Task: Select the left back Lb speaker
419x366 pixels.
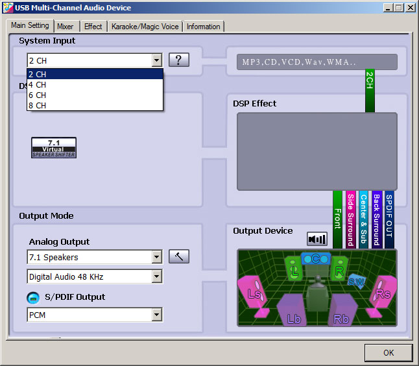Action: (293, 311)
